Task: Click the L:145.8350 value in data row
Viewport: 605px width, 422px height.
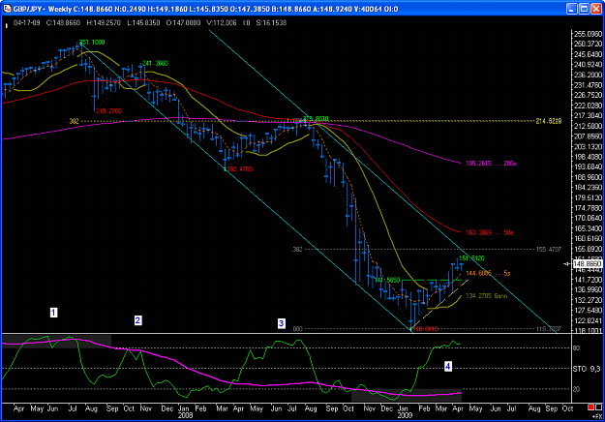Action: pyautogui.click(x=143, y=23)
